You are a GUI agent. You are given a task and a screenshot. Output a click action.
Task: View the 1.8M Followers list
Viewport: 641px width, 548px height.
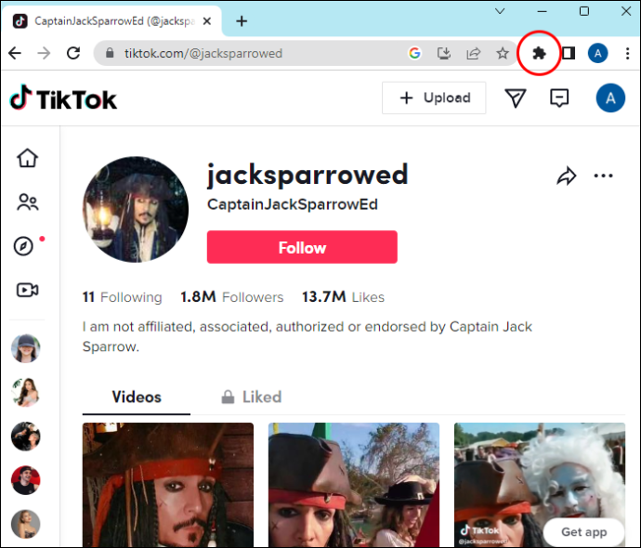coord(232,297)
